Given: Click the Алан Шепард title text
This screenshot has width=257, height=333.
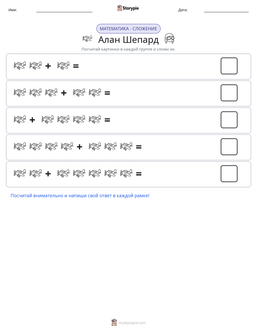Looking at the screenshot, I should click(x=128, y=40).
